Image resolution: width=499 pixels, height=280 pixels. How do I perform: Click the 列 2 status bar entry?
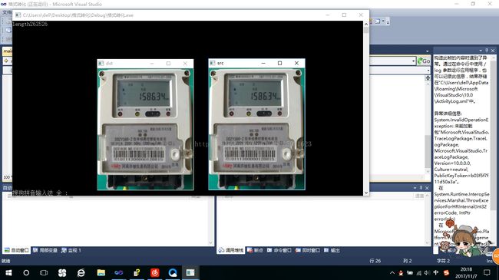pyautogui.click(x=407, y=261)
